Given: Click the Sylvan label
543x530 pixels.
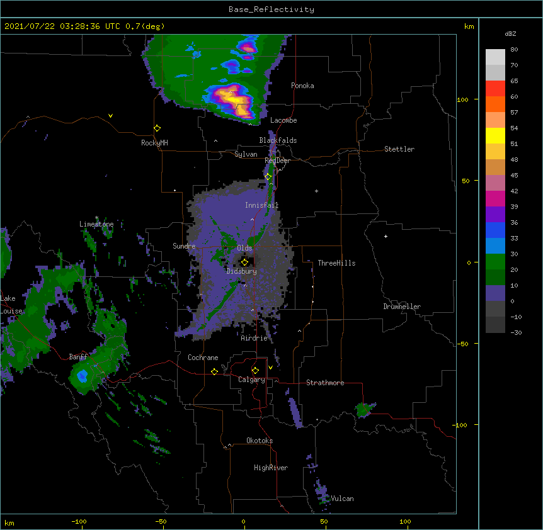Looking at the screenshot, I should 246,154.
